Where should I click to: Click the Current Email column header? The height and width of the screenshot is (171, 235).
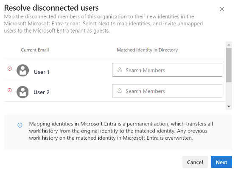point(35,50)
